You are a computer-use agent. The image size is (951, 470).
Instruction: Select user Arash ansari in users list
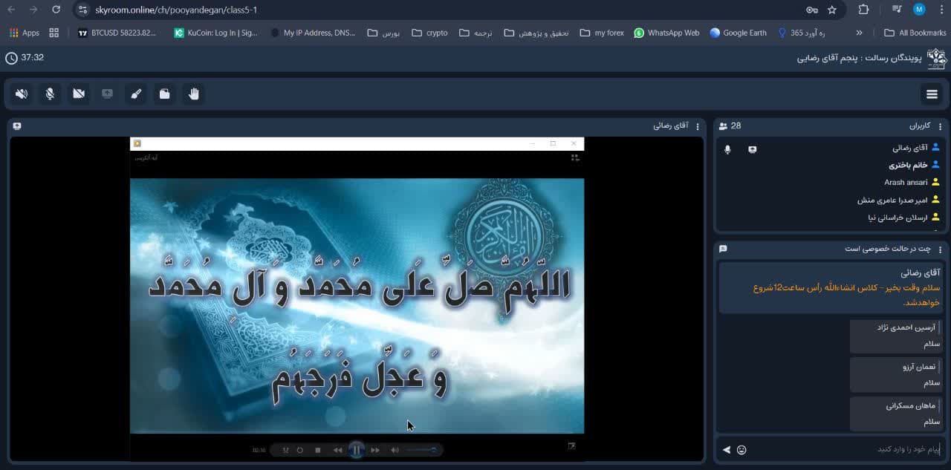coord(906,182)
